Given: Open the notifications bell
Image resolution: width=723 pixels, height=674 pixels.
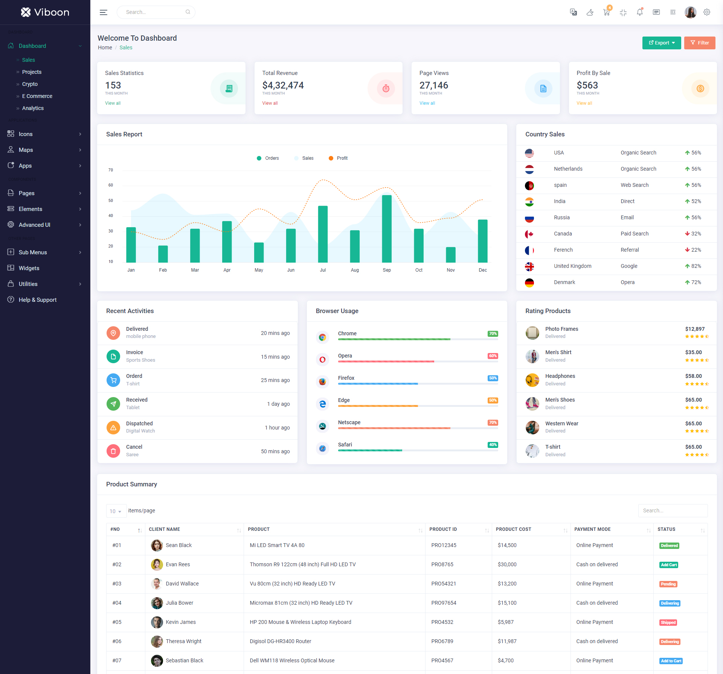Looking at the screenshot, I should [x=639, y=12].
